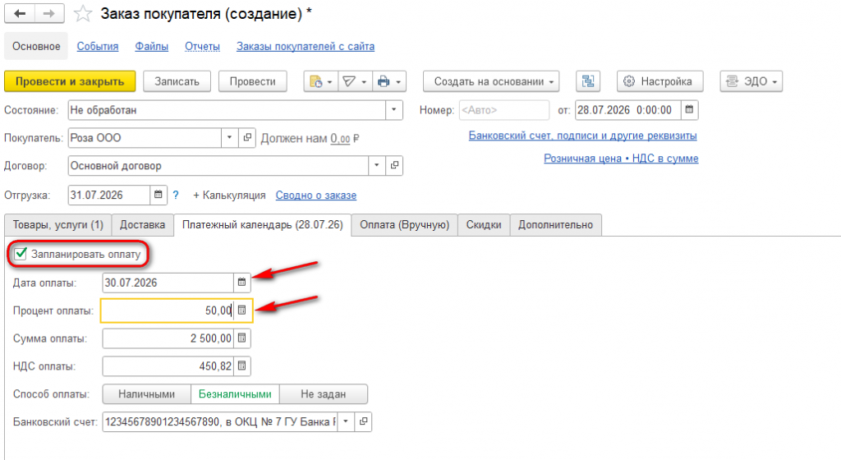Open the calculator for Сумма оплаты
The height and width of the screenshot is (460, 841).
click(242, 338)
